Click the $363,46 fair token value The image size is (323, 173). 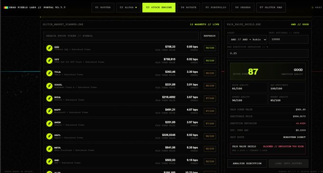click(x=170, y=72)
